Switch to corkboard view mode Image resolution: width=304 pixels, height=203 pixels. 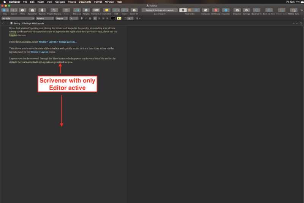point(190,10)
